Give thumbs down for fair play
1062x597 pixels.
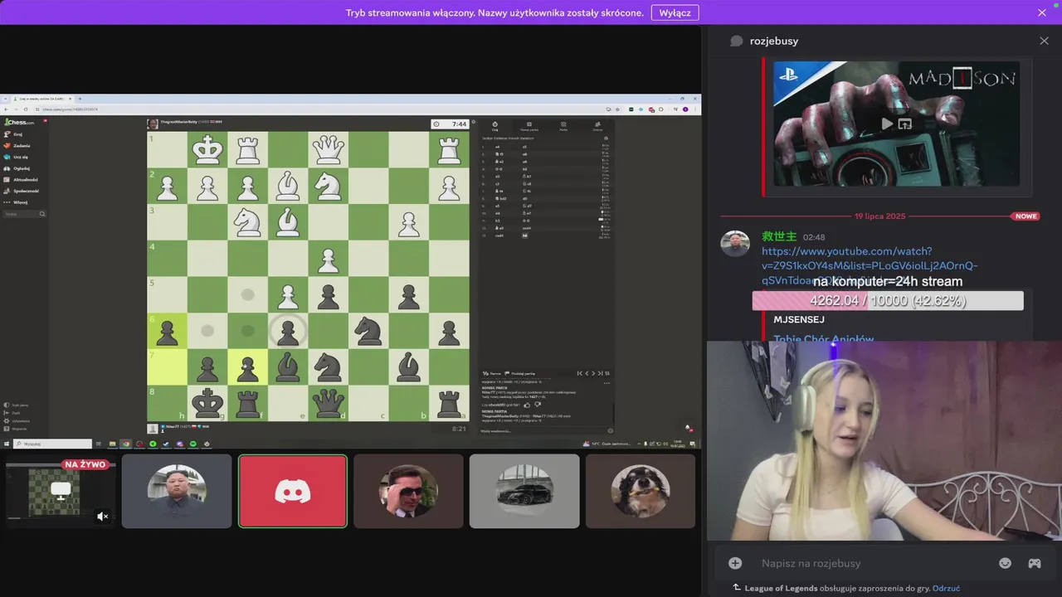click(538, 404)
